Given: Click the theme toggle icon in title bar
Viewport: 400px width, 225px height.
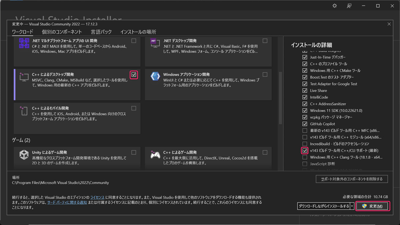Looking at the screenshot, I should (335, 6).
